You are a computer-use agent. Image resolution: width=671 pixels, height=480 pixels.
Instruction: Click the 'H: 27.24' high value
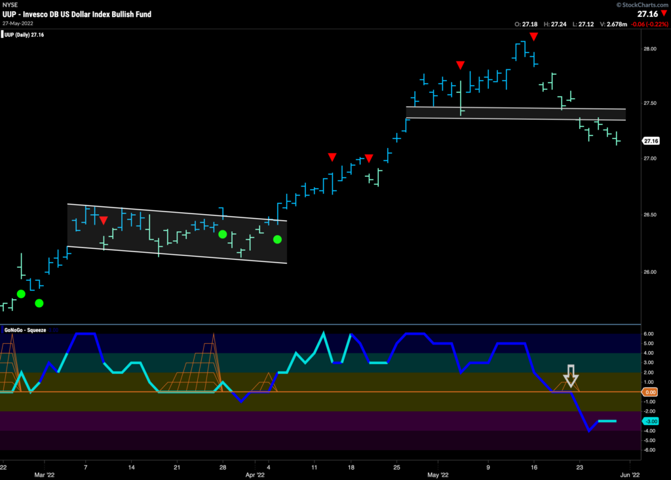[554, 24]
